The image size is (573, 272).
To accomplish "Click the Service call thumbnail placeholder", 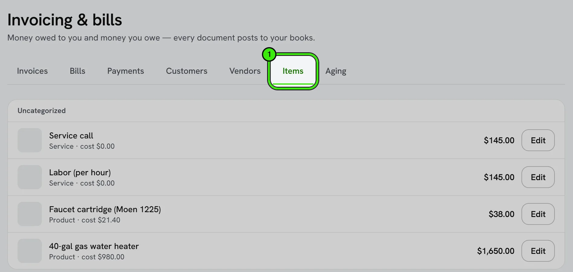I will [30, 140].
